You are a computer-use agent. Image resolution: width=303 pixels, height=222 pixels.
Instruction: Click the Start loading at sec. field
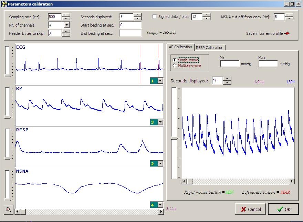[130, 25]
